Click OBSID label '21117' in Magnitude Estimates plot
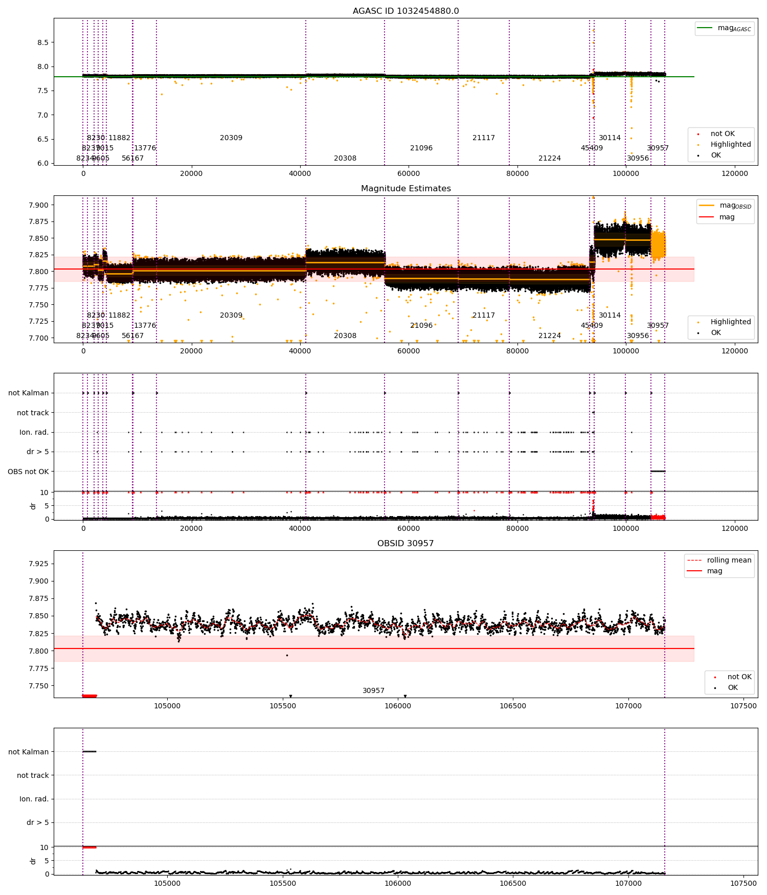The image size is (767, 895). click(484, 316)
